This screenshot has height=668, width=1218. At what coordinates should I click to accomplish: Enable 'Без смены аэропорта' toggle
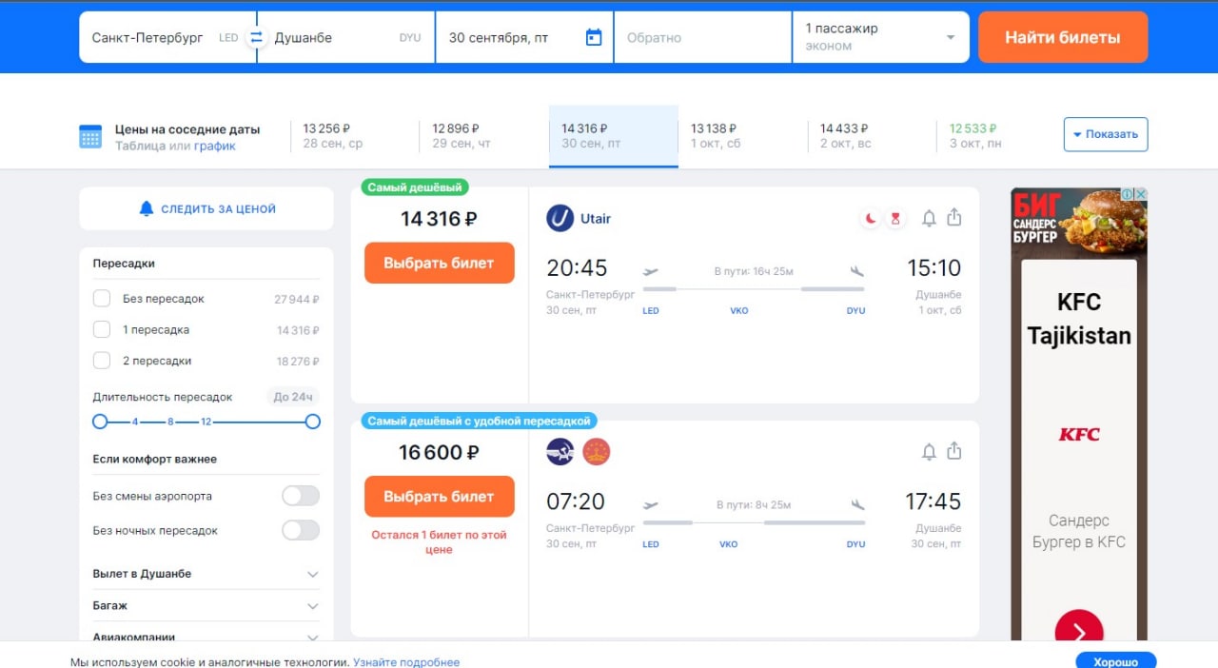tap(301, 496)
